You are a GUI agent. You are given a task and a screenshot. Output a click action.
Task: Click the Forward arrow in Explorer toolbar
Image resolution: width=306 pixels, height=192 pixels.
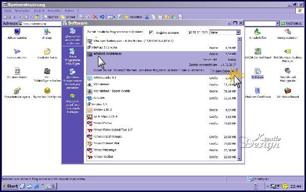click(26, 17)
